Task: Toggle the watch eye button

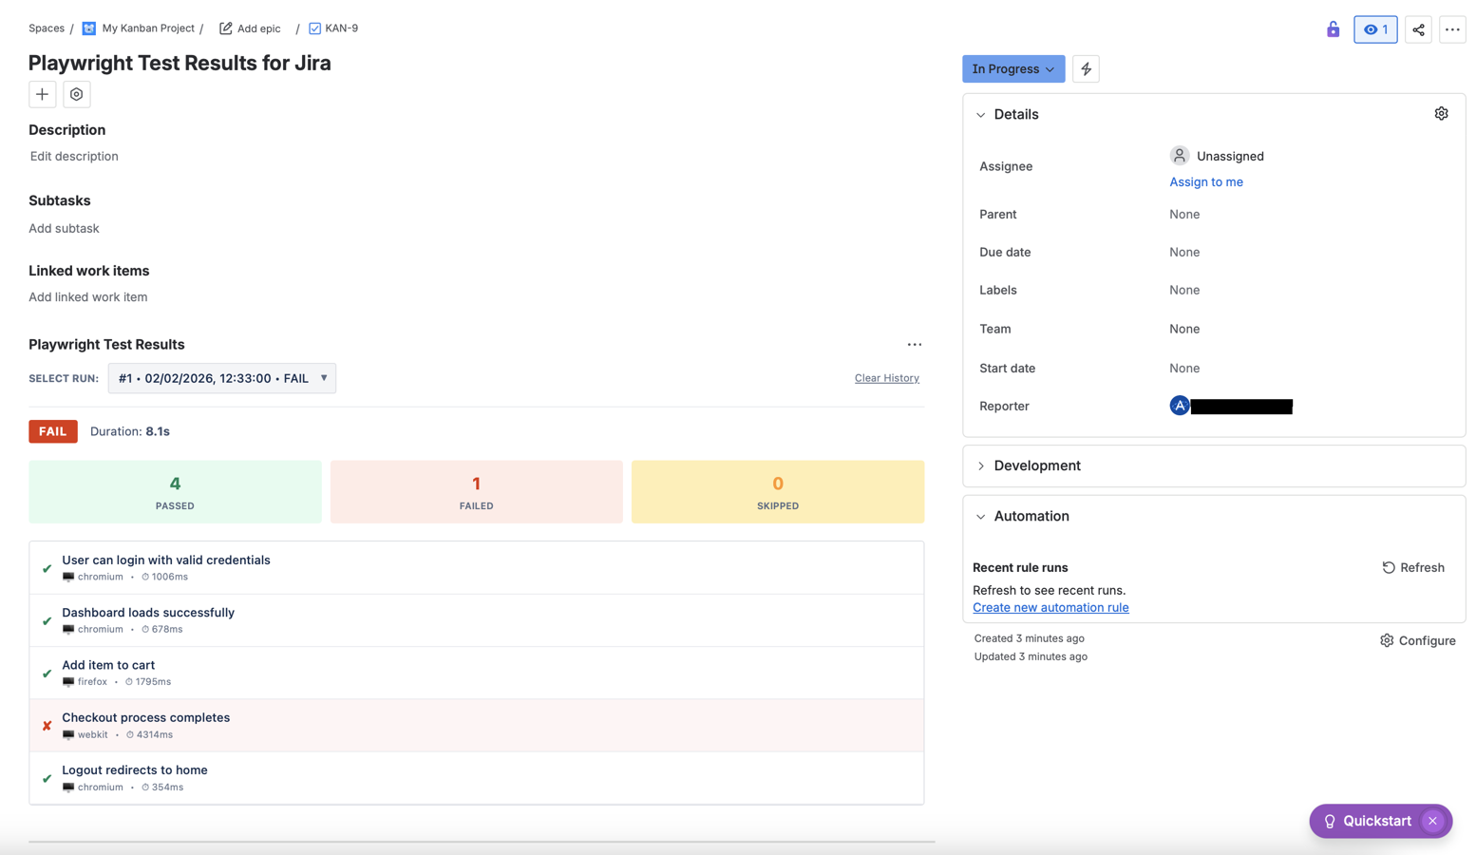Action: point(1375,29)
